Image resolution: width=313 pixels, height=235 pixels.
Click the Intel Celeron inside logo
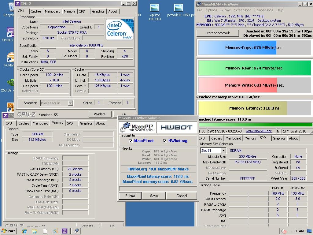click(120, 29)
